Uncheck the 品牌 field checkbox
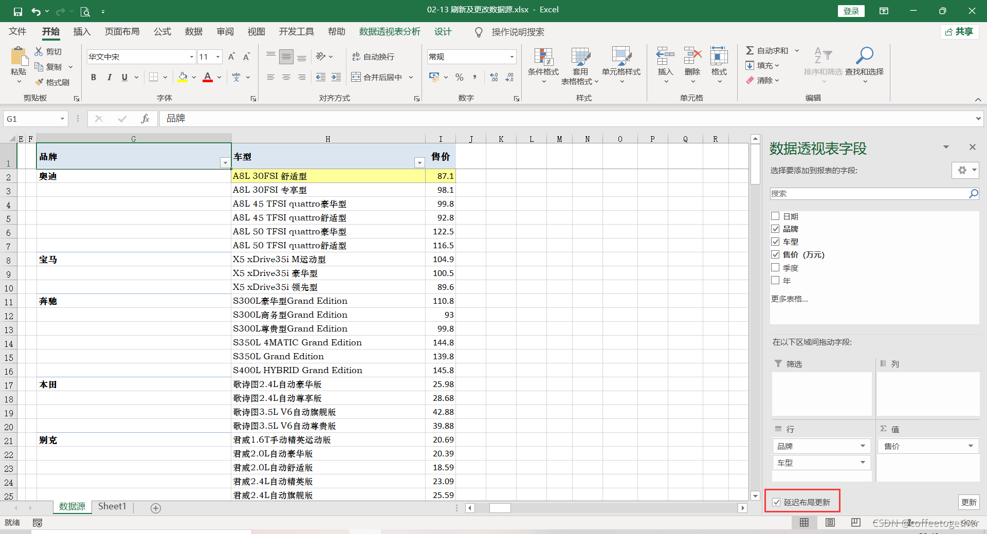987x534 pixels. pos(775,229)
